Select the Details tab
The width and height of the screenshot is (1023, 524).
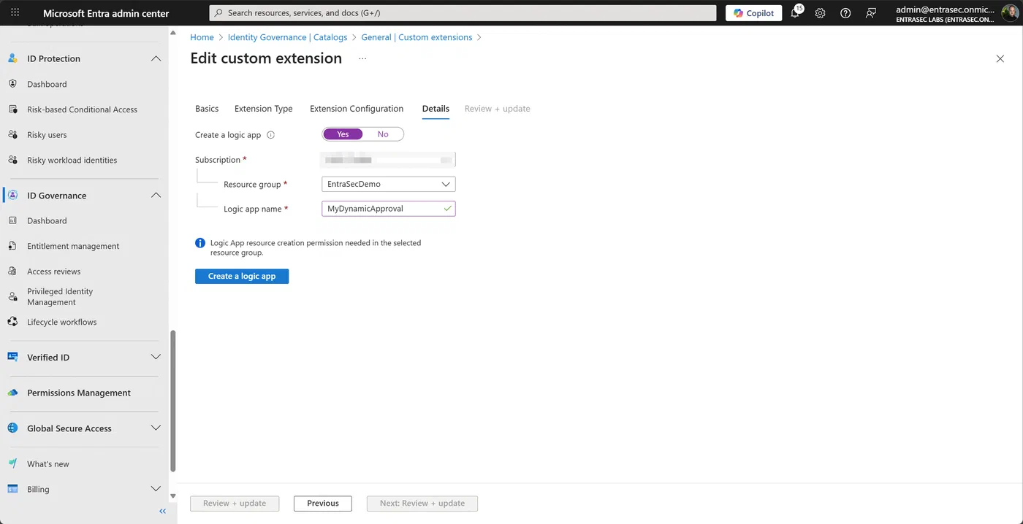tap(436, 109)
